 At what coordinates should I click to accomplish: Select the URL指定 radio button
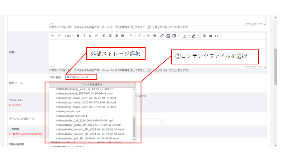click(50, 77)
